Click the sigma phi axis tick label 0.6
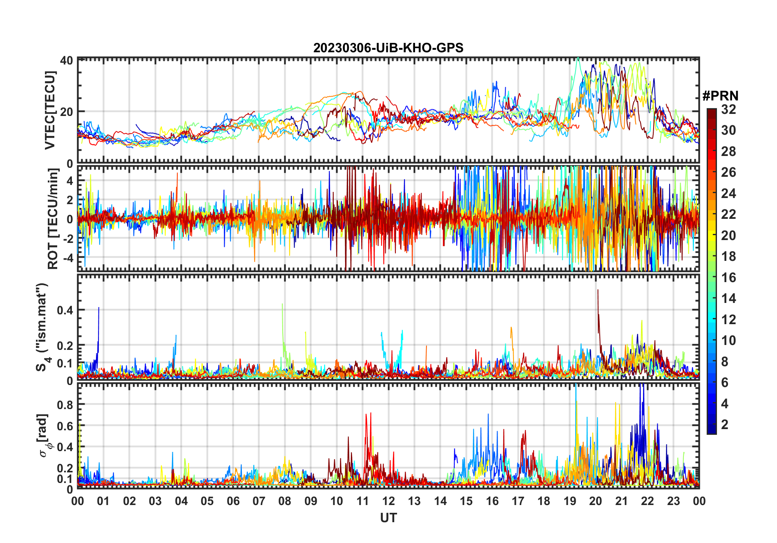The height and width of the screenshot is (543, 777). [65, 426]
